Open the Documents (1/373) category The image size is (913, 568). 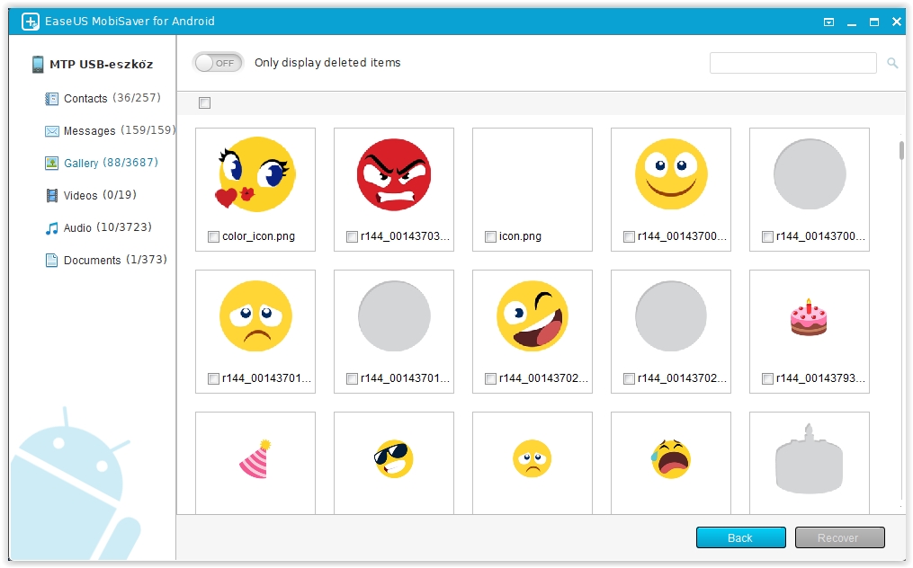106,260
